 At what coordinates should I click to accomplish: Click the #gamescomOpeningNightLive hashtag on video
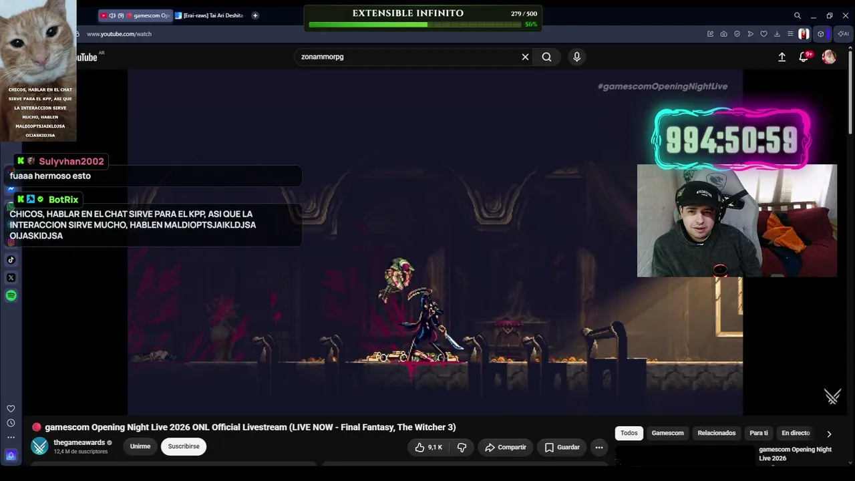[662, 86]
